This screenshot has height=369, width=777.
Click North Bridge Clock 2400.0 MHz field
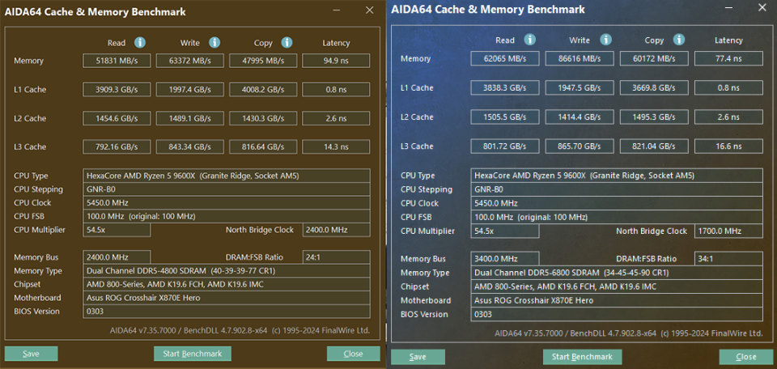click(x=336, y=230)
